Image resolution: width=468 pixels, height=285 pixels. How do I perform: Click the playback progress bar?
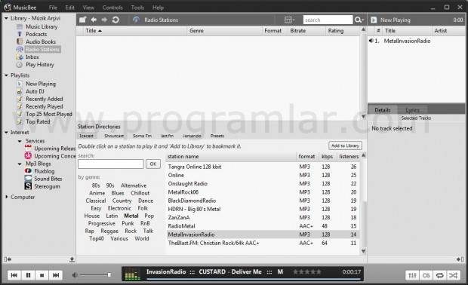click(x=254, y=279)
